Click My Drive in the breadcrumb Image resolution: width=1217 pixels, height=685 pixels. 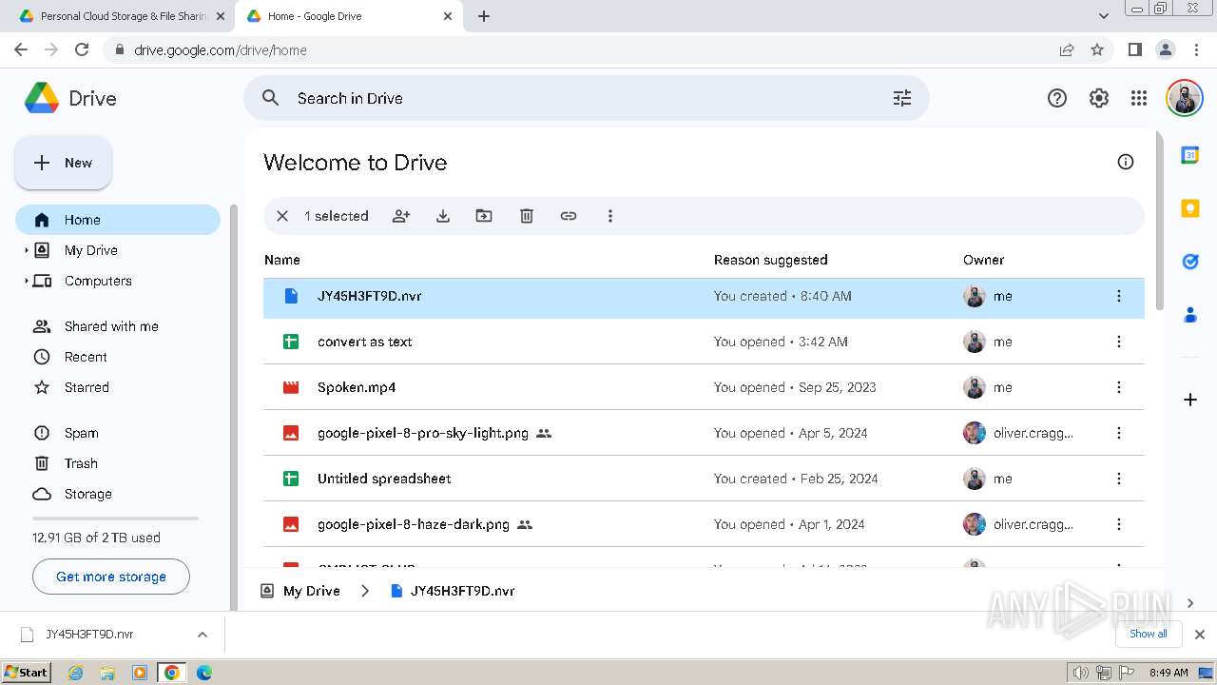pos(312,591)
